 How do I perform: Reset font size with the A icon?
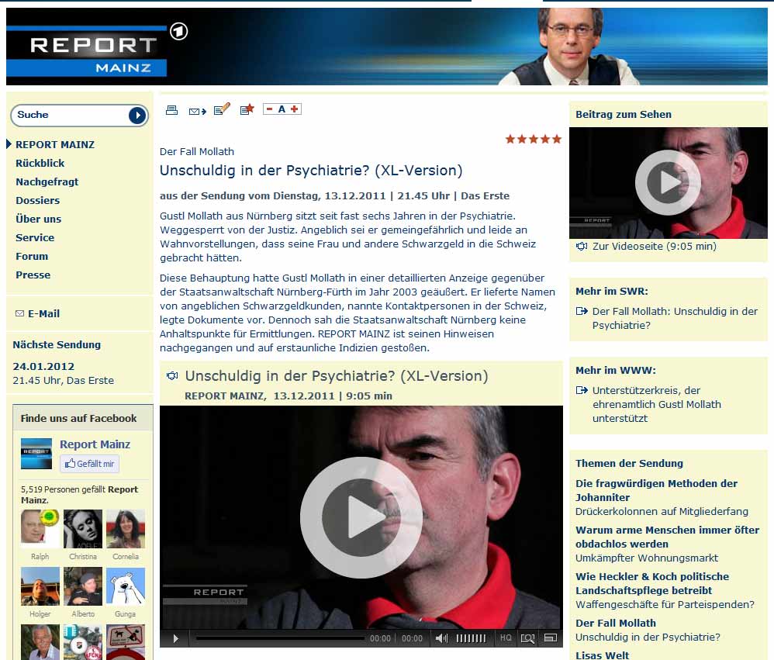point(282,109)
